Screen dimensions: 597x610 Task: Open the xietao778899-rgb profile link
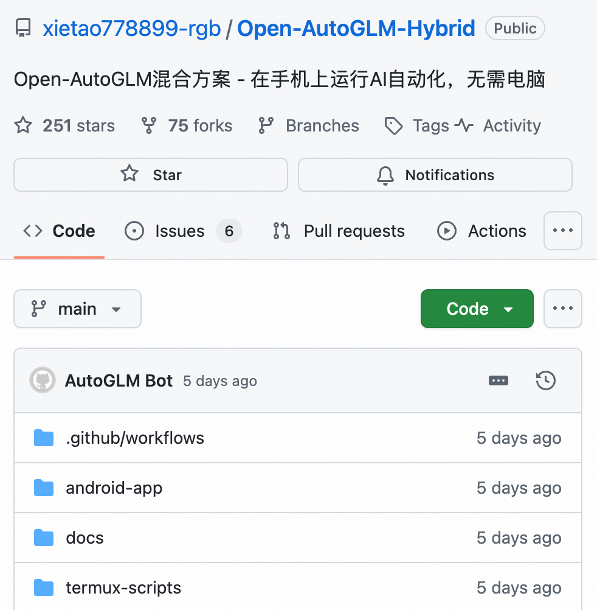tap(131, 28)
